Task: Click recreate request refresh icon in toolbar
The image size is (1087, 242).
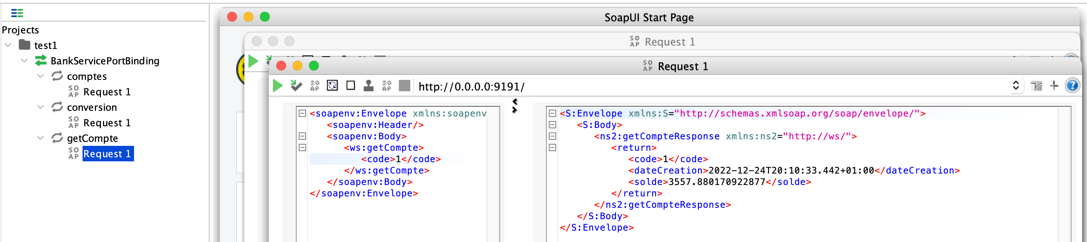Action: pos(333,86)
